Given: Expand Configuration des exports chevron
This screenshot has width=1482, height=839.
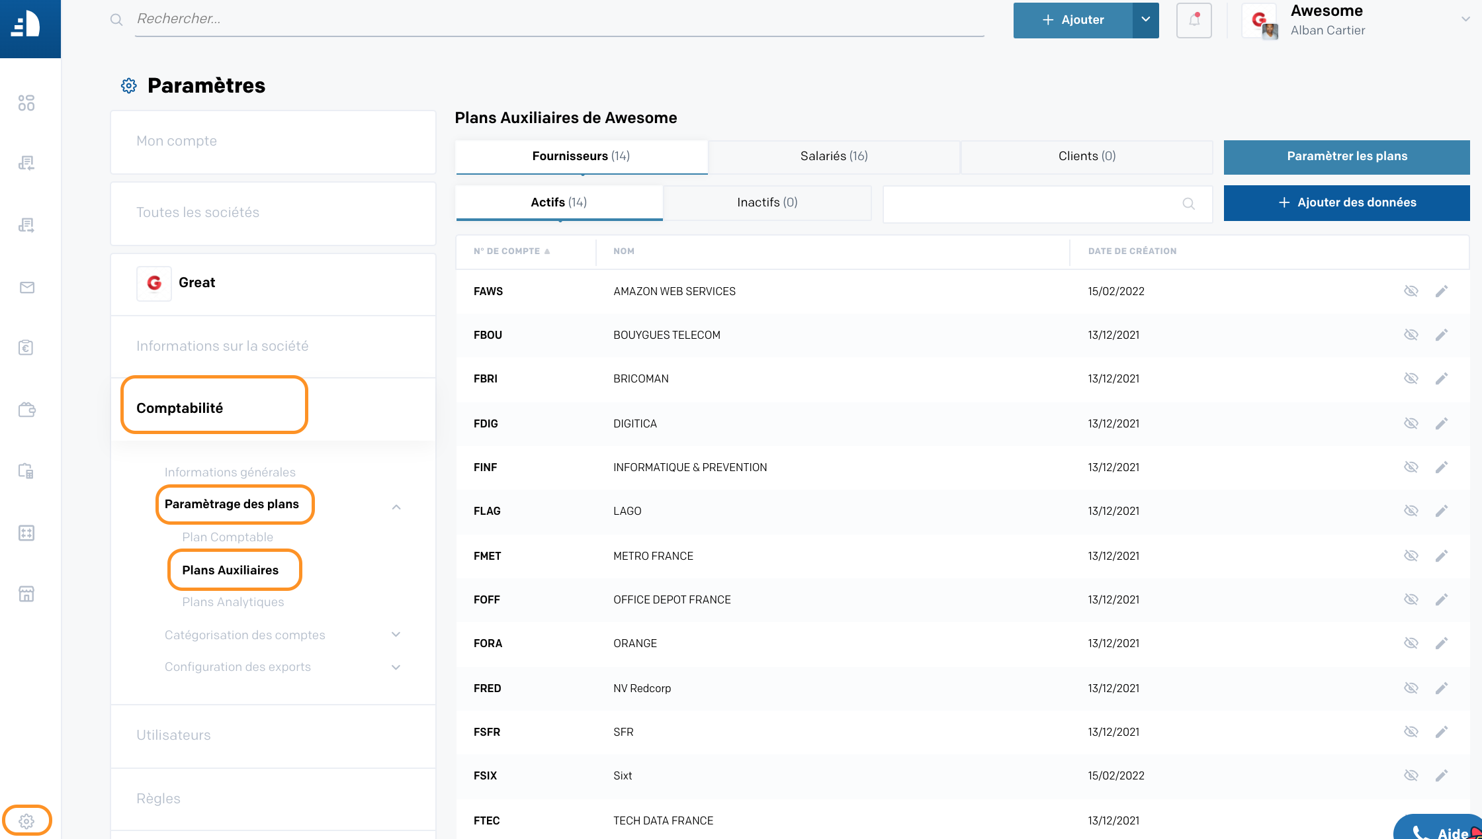Looking at the screenshot, I should 396,667.
